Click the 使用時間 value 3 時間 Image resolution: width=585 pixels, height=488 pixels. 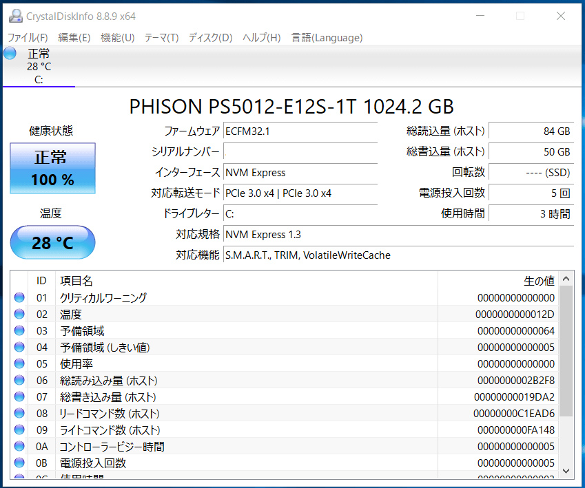point(531,214)
